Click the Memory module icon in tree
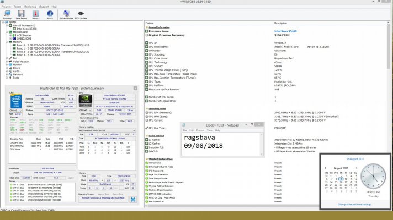The image size is (393, 220). (x=10, y=42)
